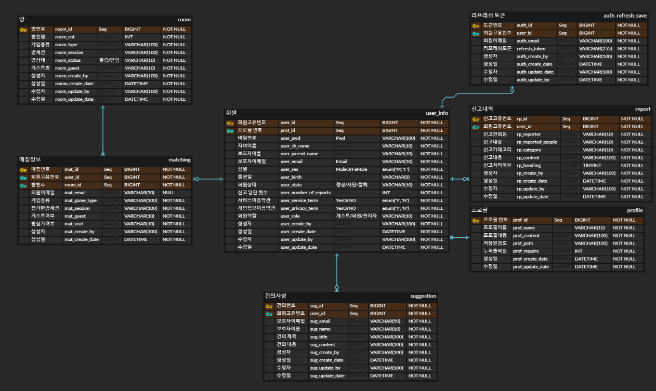This screenshot has width=656, height=391.
Task: Select the 리프레쉬 토큰 logical table name
Action: [x=488, y=16]
